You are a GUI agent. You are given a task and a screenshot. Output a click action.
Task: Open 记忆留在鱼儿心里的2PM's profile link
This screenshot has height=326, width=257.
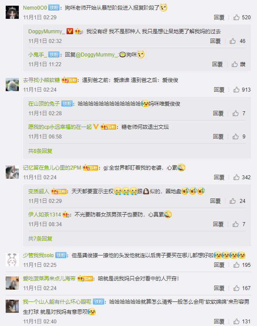point(52,168)
